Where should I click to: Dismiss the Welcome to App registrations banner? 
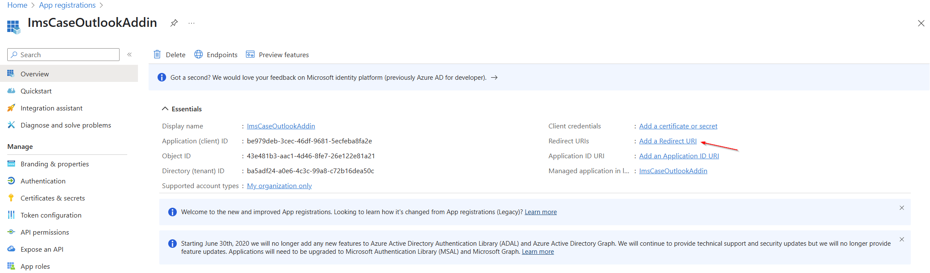point(902,208)
